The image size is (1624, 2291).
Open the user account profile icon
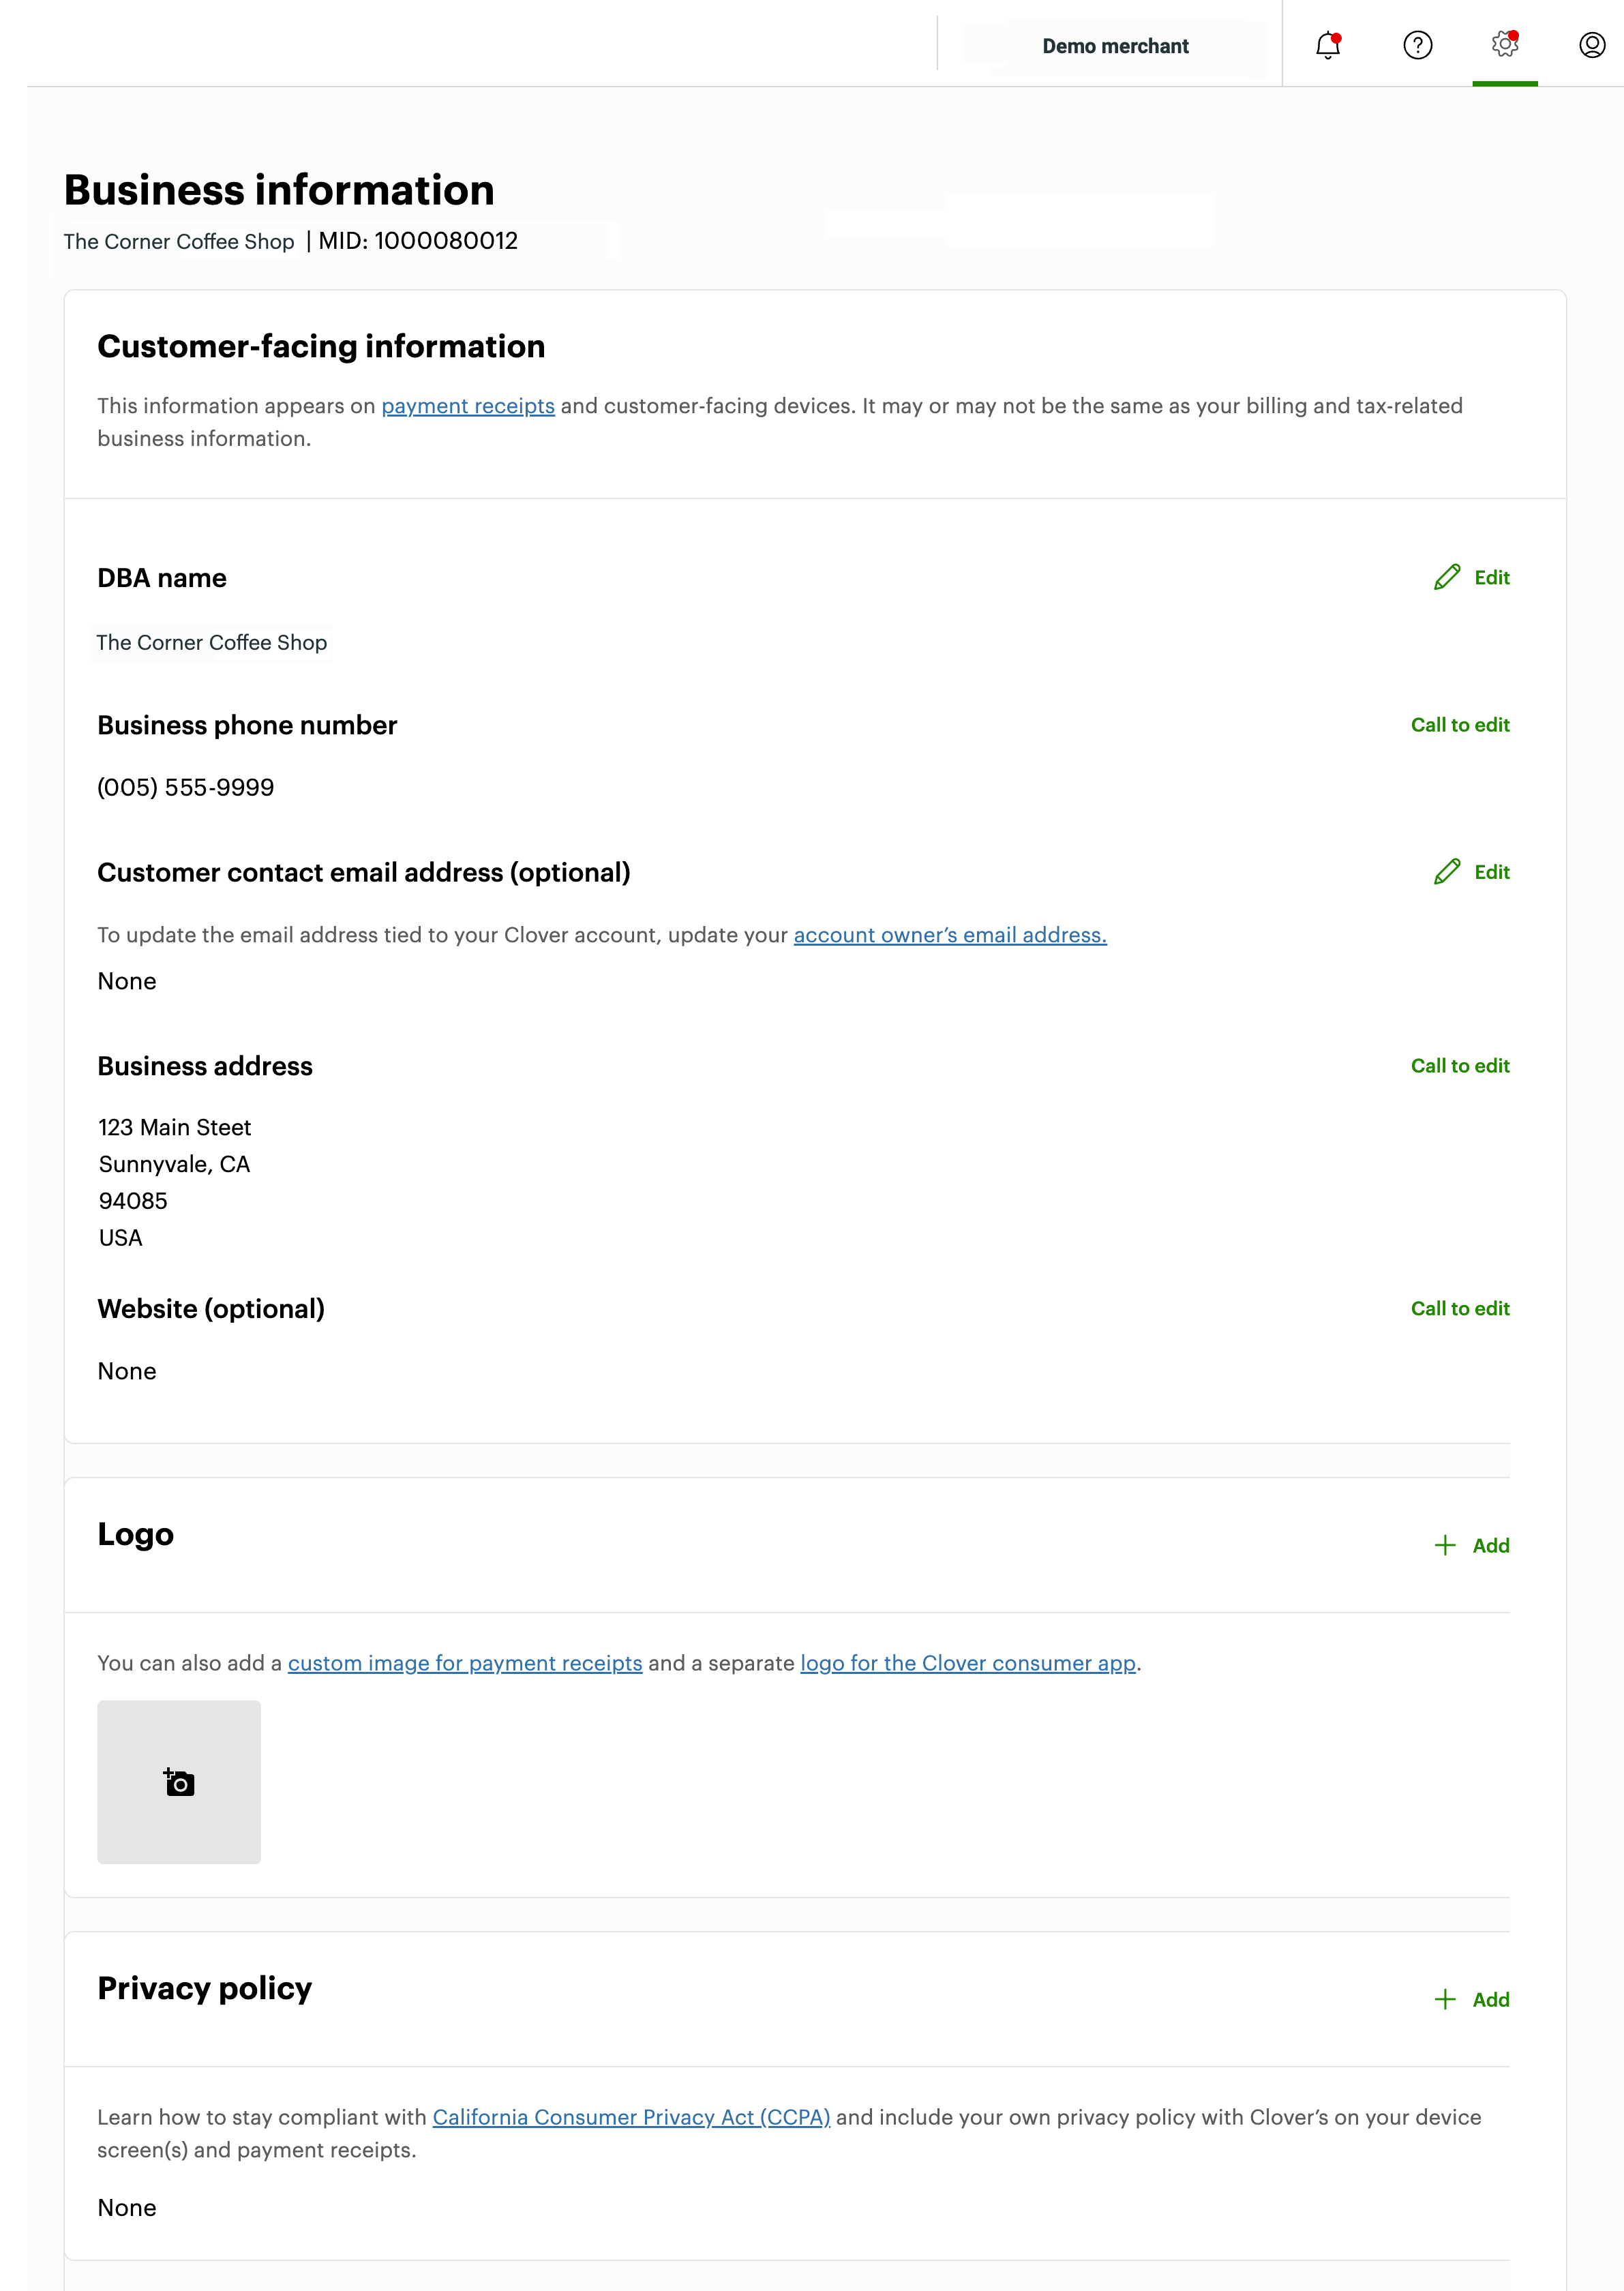click(x=1591, y=46)
